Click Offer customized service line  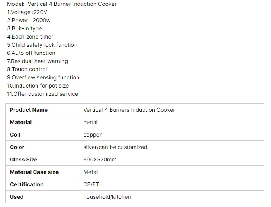click(x=43, y=94)
